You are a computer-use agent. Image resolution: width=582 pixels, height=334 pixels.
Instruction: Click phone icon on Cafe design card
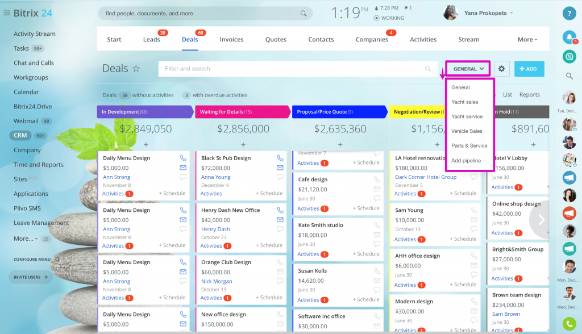tap(377, 179)
